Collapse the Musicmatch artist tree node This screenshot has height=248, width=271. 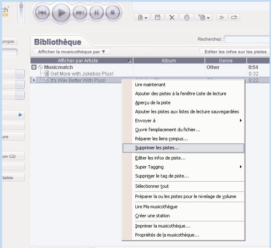point(34,67)
